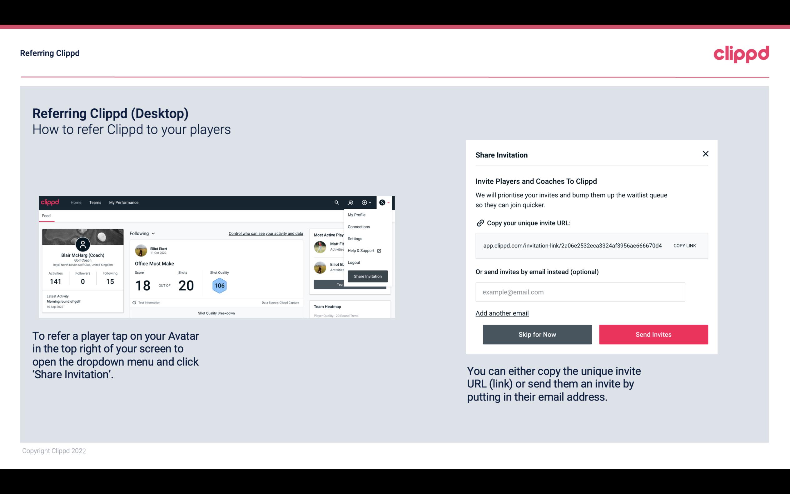
Task: Click 'Skip for Now' button in modal
Action: coord(537,334)
